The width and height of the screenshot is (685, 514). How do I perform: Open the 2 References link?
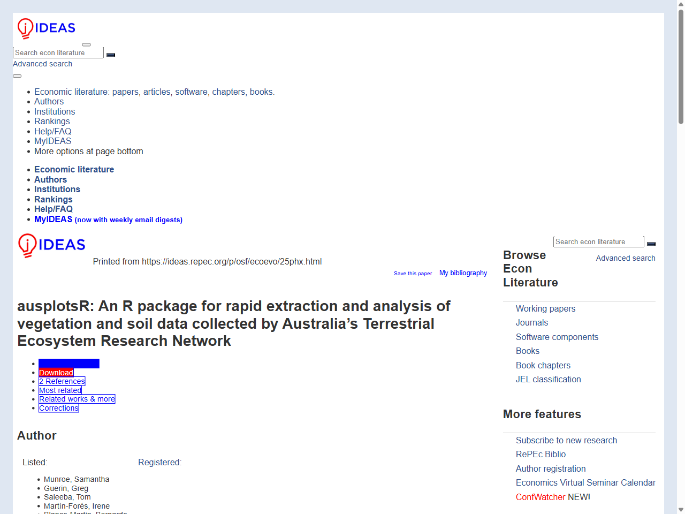coord(62,381)
